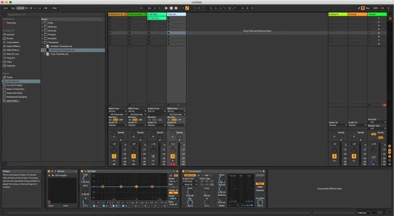The image size is (394, 216).
Task: Click the Ambient Template.als file
Action: click(61, 46)
